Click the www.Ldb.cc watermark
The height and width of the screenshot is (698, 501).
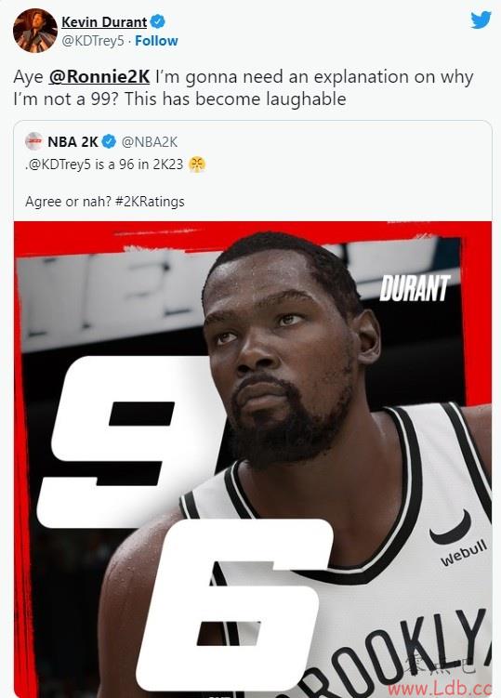tap(440, 688)
